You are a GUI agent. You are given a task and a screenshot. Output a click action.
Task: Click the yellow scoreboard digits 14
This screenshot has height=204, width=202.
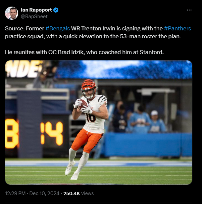click(52, 133)
